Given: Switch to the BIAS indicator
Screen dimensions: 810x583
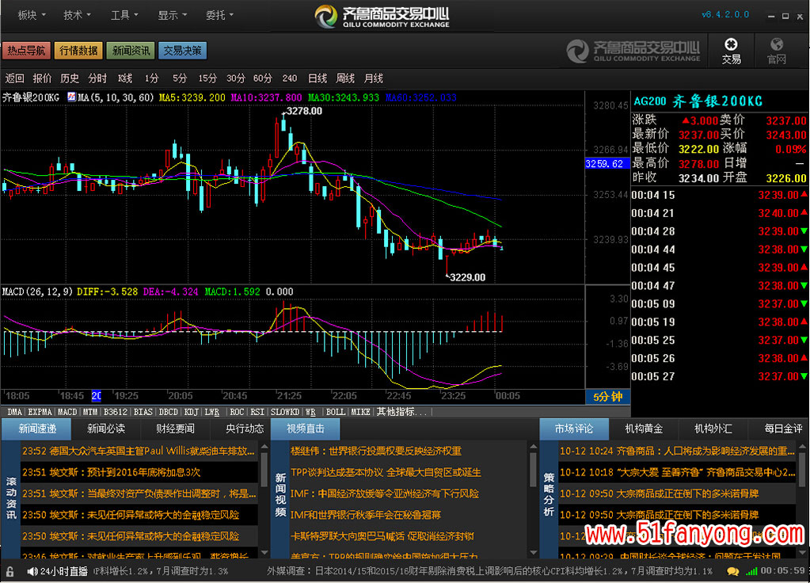Looking at the screenshot, I should tap(143, 412).
